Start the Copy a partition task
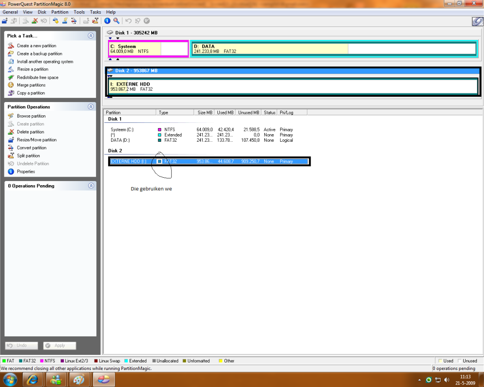The width and height of the screenshot is (484, 387). click(31, 93)
